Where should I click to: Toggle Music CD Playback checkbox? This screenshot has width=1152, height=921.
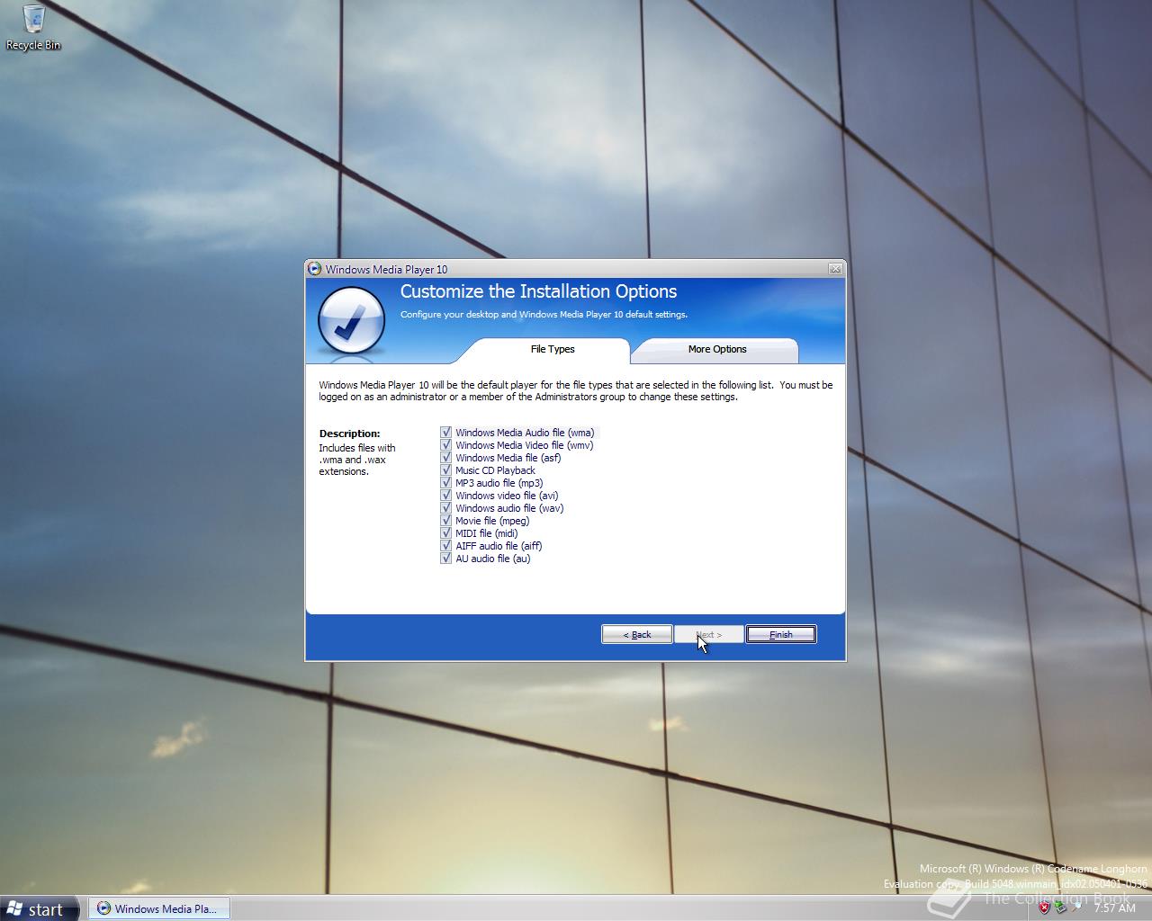[x=445, y=470]
